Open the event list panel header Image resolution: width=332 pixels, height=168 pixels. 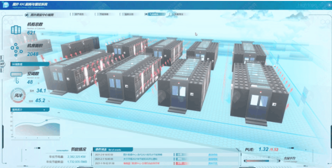[x=113, y=150]
